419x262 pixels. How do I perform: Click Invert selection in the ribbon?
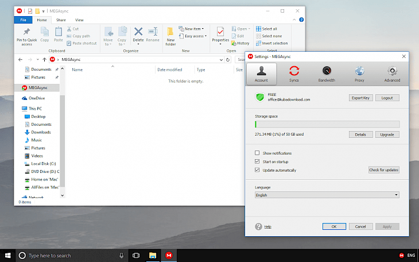tap(271, 43)
